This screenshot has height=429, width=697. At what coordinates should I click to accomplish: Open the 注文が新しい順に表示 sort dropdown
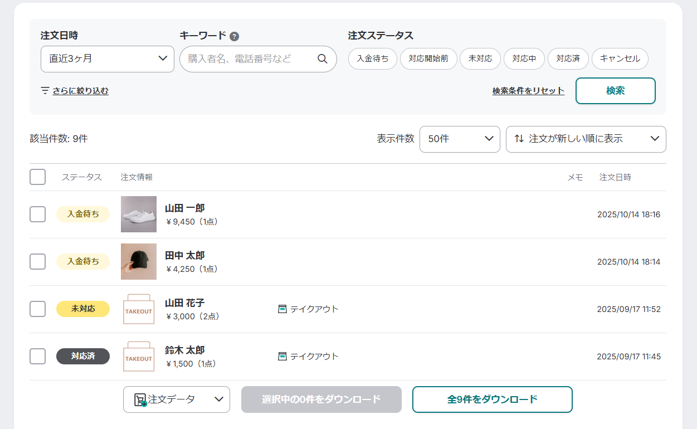[x=586, y=139]
